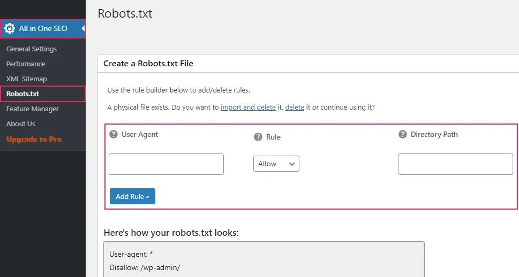The height and width of the screenshot is (277, 519).
Task: Select Robots.txt in the sidebar menu
Action: click(23, 94)
